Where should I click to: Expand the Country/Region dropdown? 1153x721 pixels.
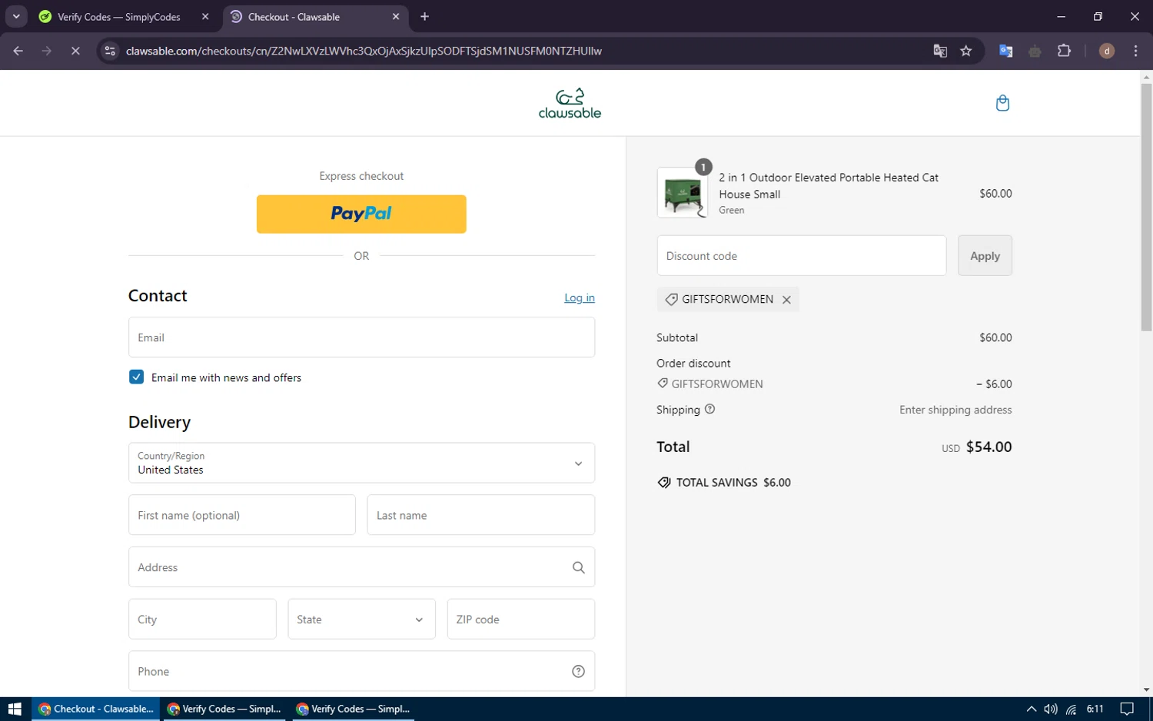(361, 463)
